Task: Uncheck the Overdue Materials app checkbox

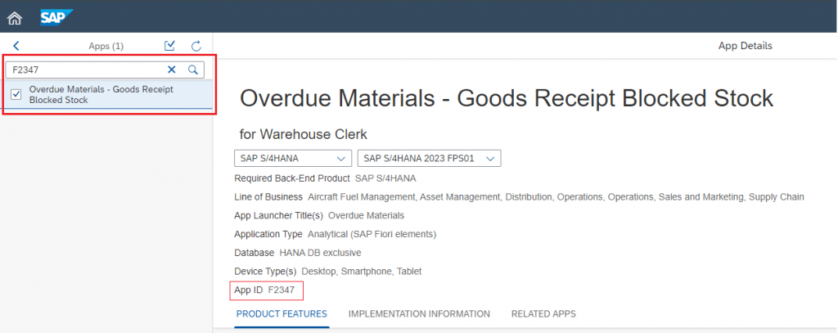Action: click(x=16, y=95)
